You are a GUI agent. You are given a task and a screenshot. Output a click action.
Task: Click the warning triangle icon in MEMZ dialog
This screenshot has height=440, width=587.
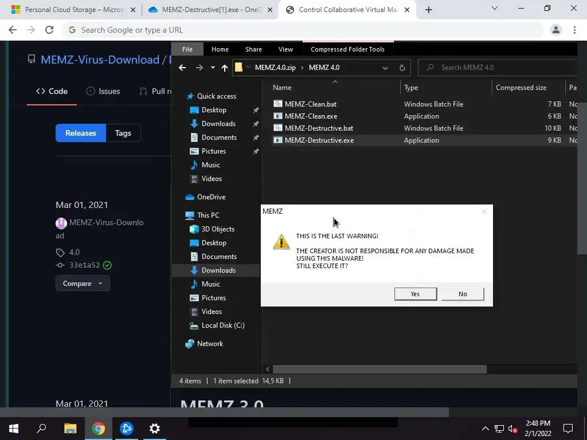(x=281, y=242)
